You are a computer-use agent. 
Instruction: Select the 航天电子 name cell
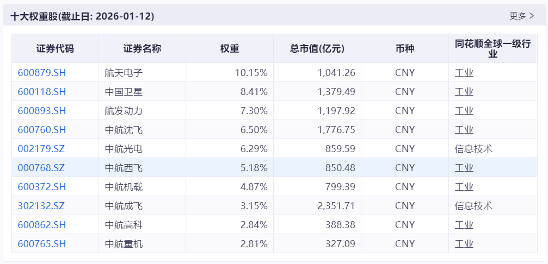click(124, 73)
